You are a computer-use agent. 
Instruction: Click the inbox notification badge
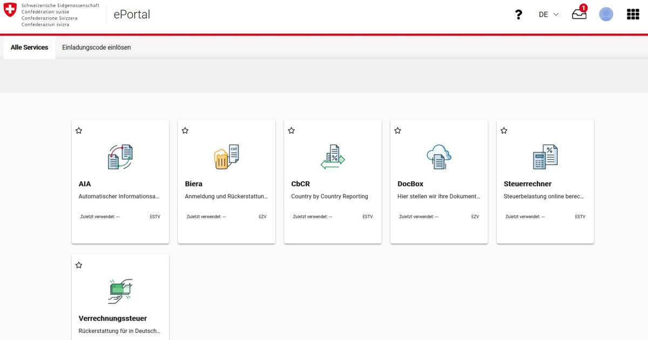tap(583, 8)
